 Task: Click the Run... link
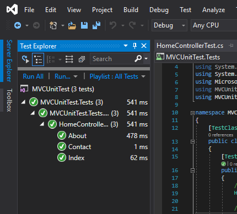tap(62, 76)
